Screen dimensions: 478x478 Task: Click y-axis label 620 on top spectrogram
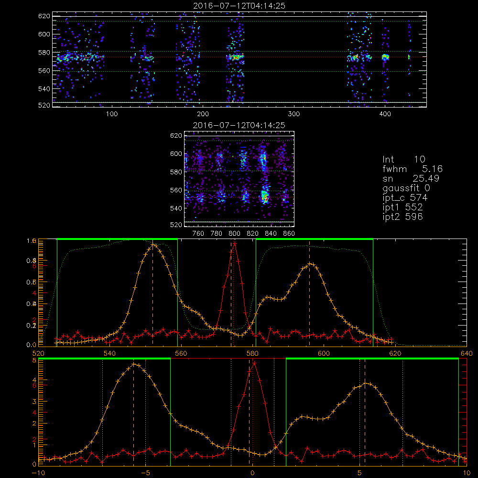point(44,16)
